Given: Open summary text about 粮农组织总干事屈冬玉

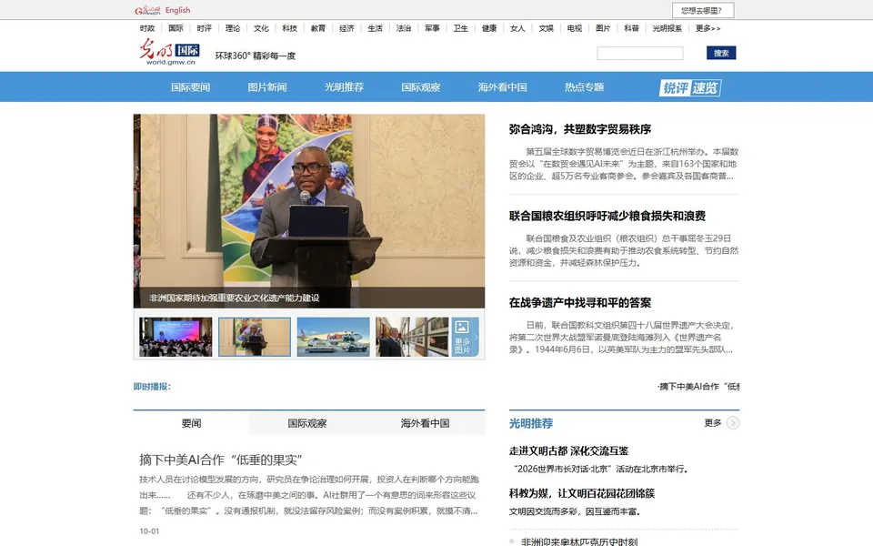Looking at the screenshot, I should pos(624,251).
